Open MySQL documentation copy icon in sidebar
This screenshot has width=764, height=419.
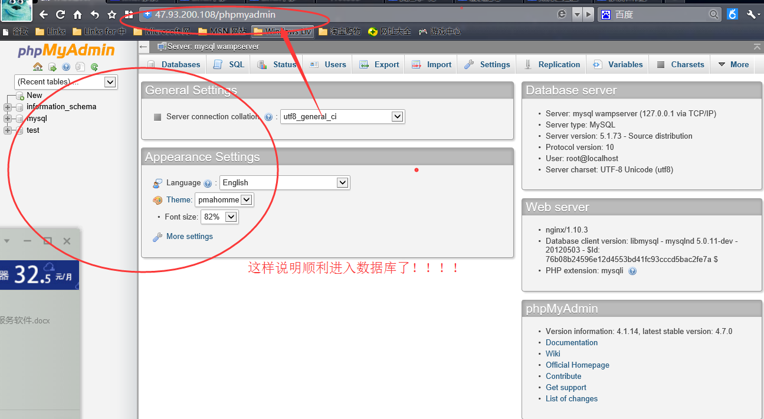[80, 67]
